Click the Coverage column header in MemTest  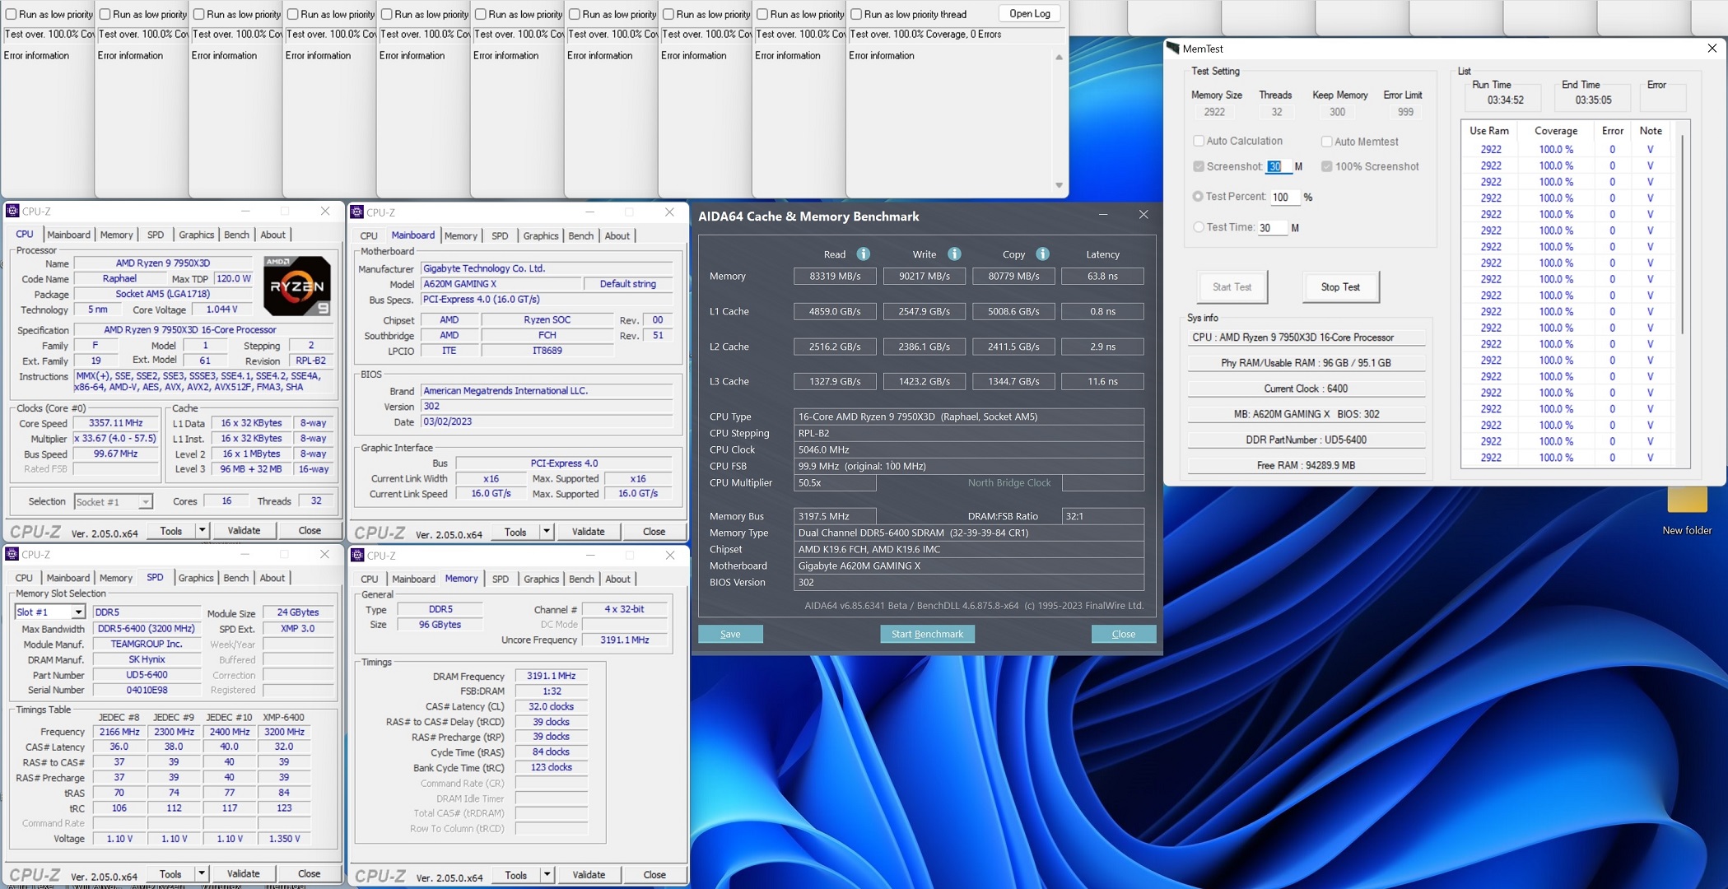1555,131
